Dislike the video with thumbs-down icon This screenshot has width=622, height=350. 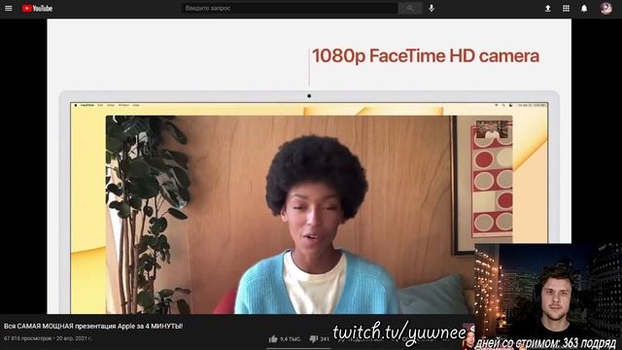313,339
